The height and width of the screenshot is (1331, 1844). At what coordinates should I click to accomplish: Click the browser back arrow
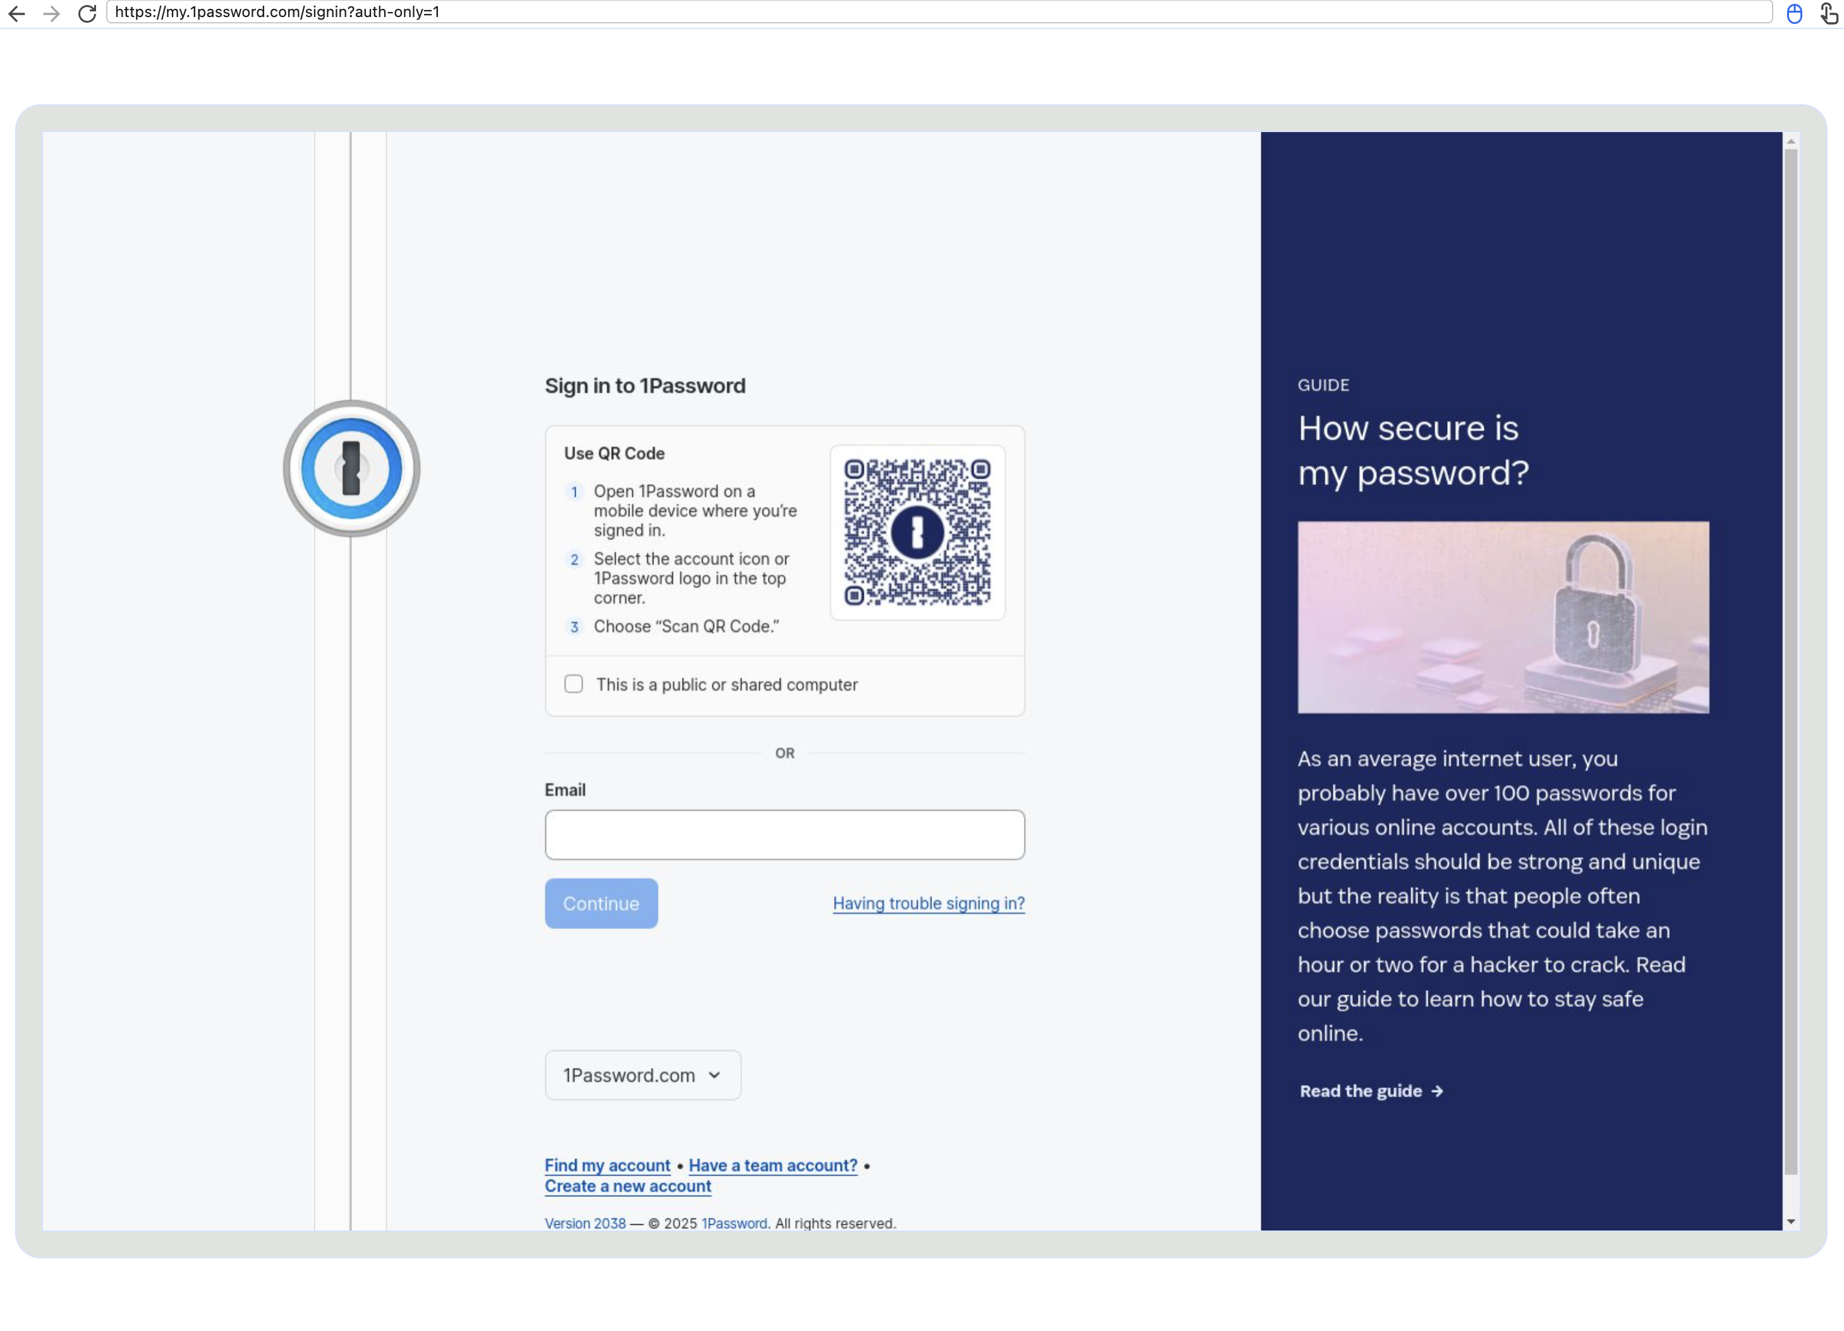coord(16,13)
